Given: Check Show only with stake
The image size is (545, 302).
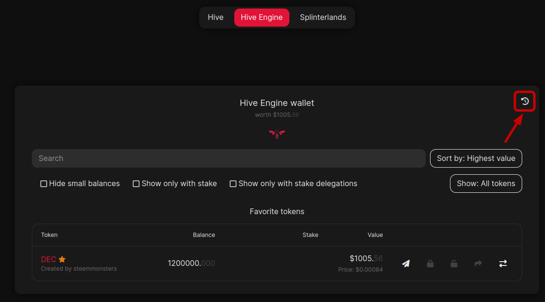Looking at the screenshot, I should click(x=136, y=184).
